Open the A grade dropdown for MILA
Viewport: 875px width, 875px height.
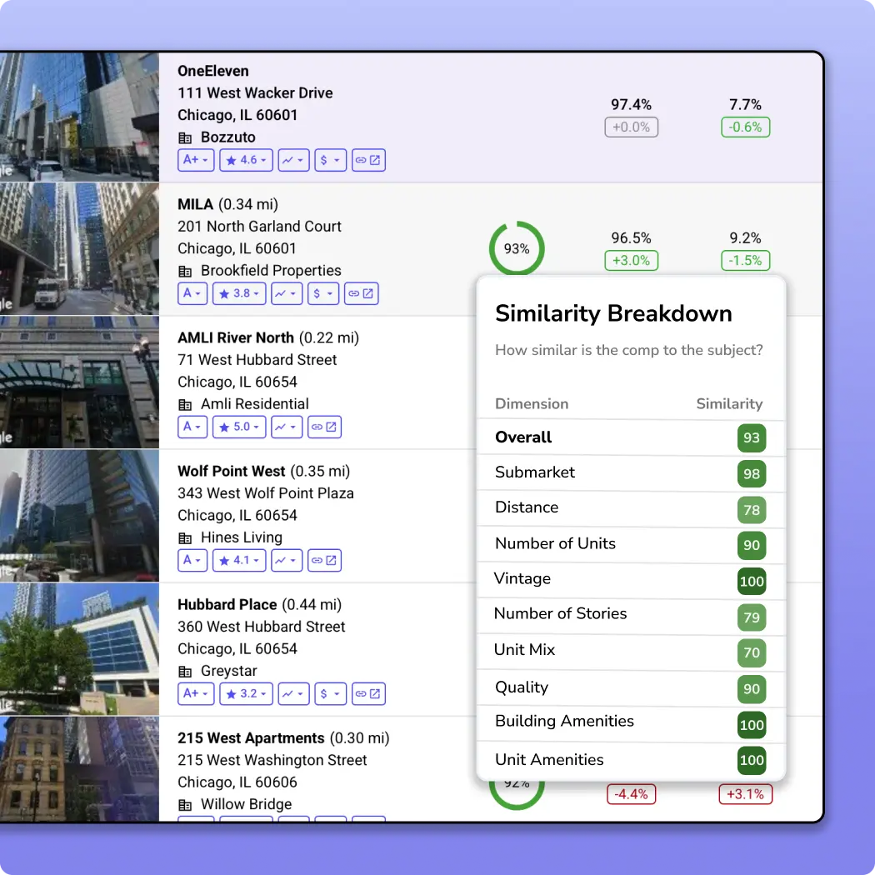click(x=192, y=293)
